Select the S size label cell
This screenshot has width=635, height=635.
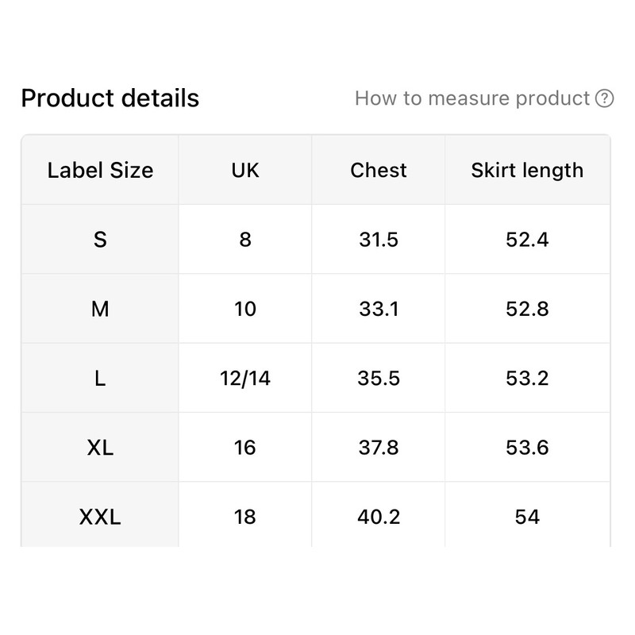(100, 239)
